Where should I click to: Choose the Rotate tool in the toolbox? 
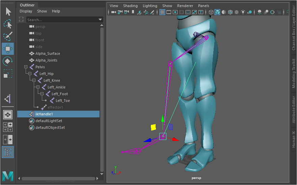pos(8,61)
